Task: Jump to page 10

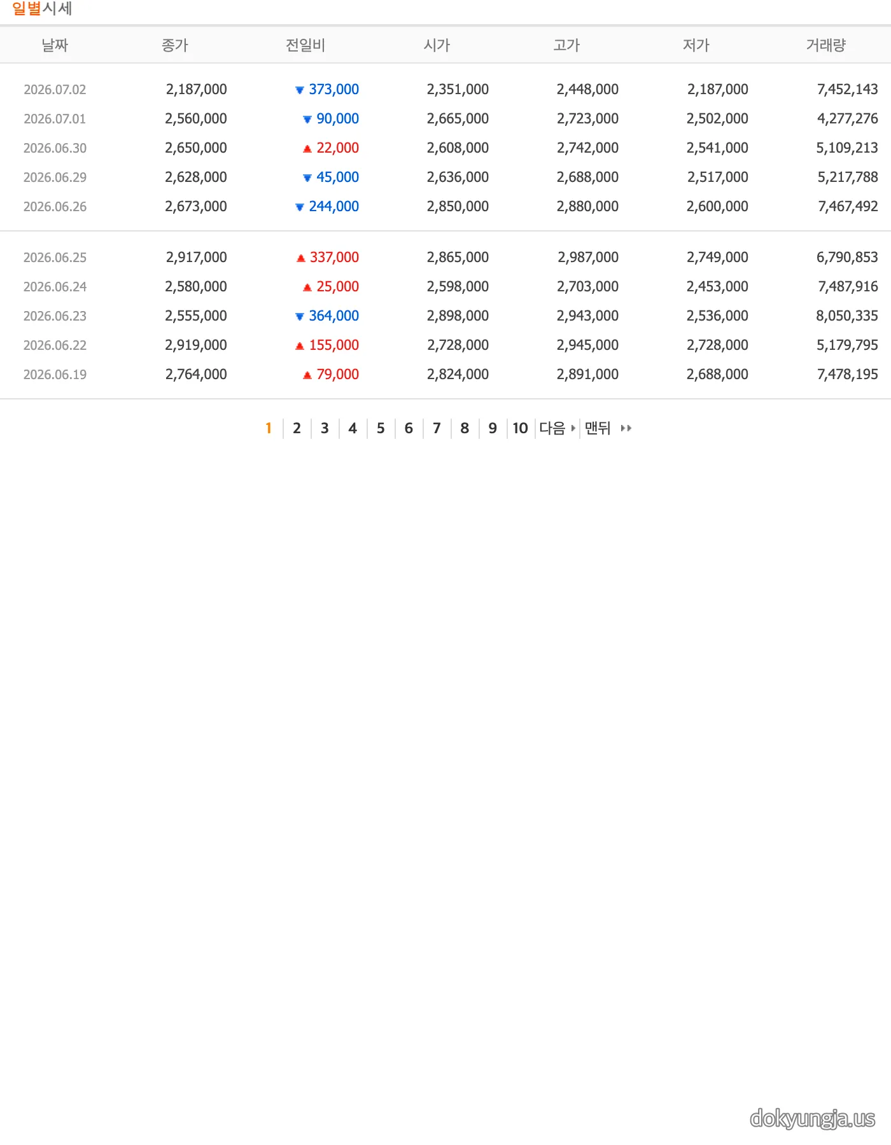Action: (521, 428)
